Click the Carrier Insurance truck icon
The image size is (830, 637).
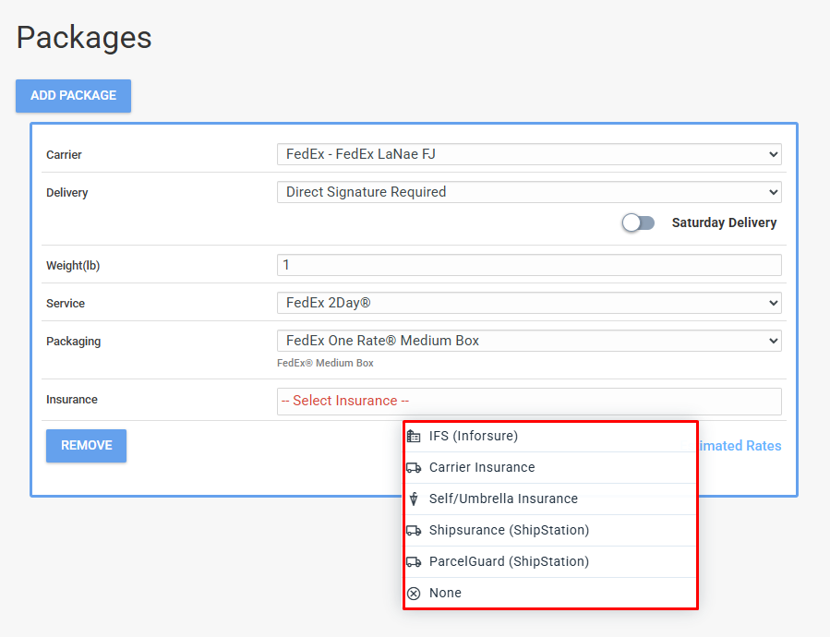[414, 467]
